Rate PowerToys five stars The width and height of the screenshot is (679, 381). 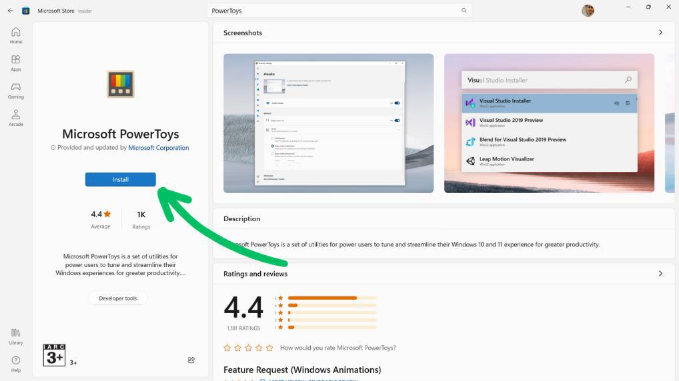click(x=269, y=348)
